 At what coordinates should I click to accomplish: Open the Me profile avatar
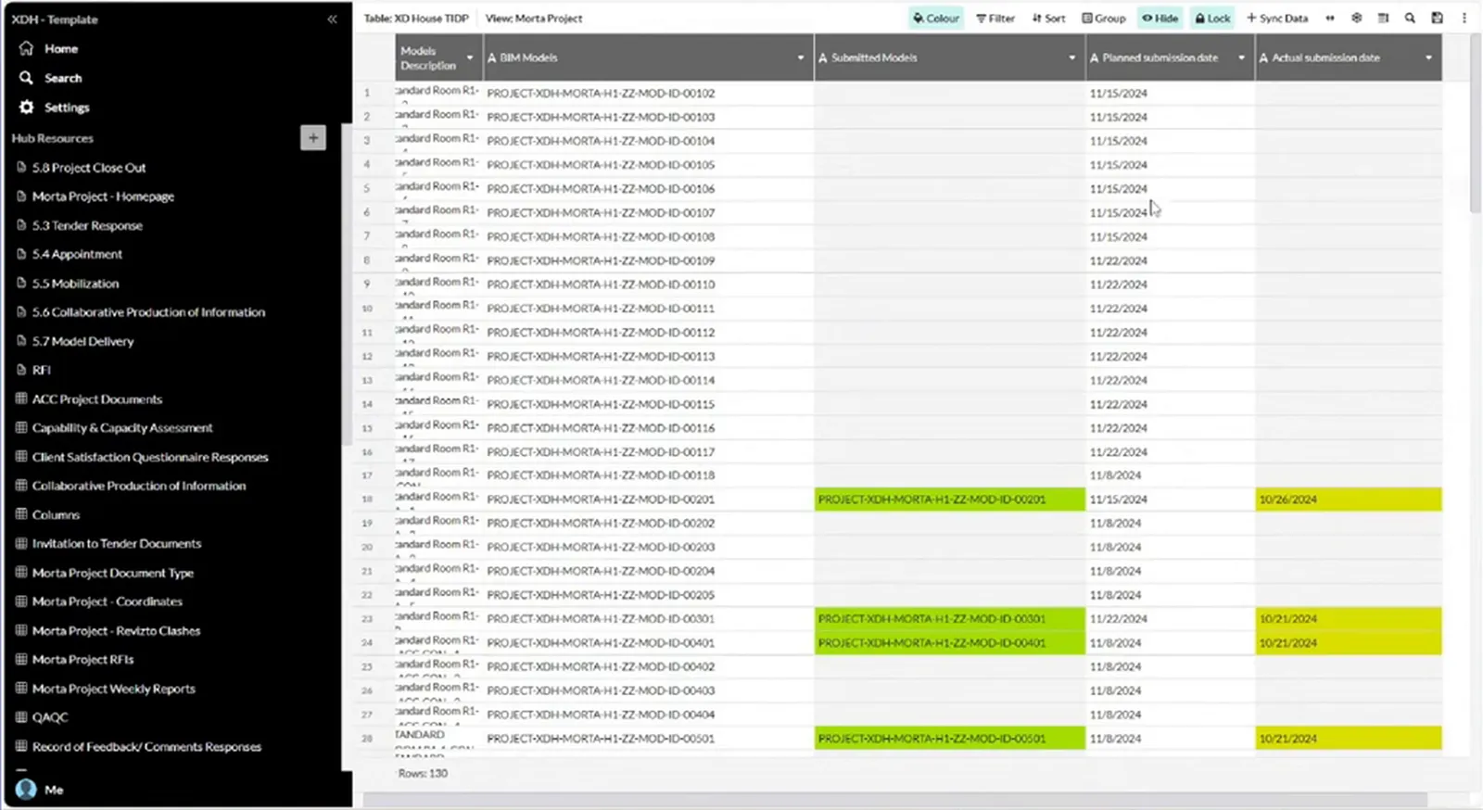tap(26, 790)
